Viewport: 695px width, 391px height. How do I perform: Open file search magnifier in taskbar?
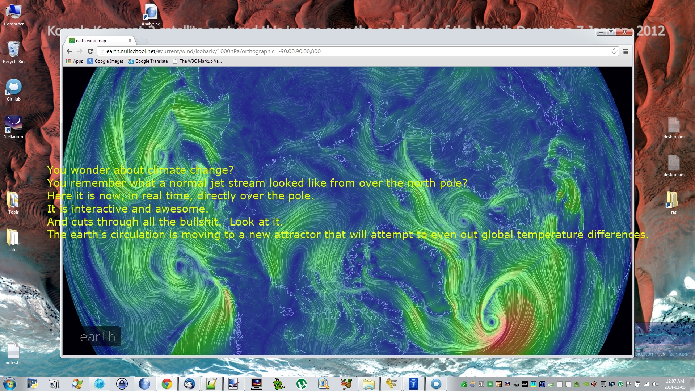coord(324,384)
